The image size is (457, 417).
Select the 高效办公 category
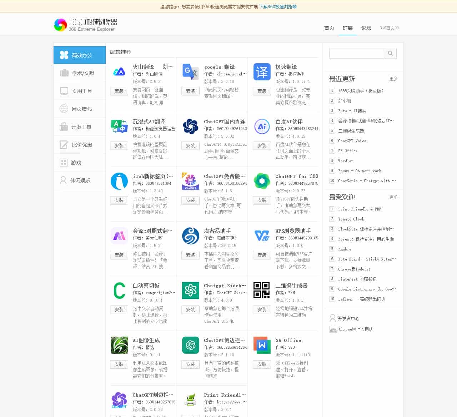point(80,55)
